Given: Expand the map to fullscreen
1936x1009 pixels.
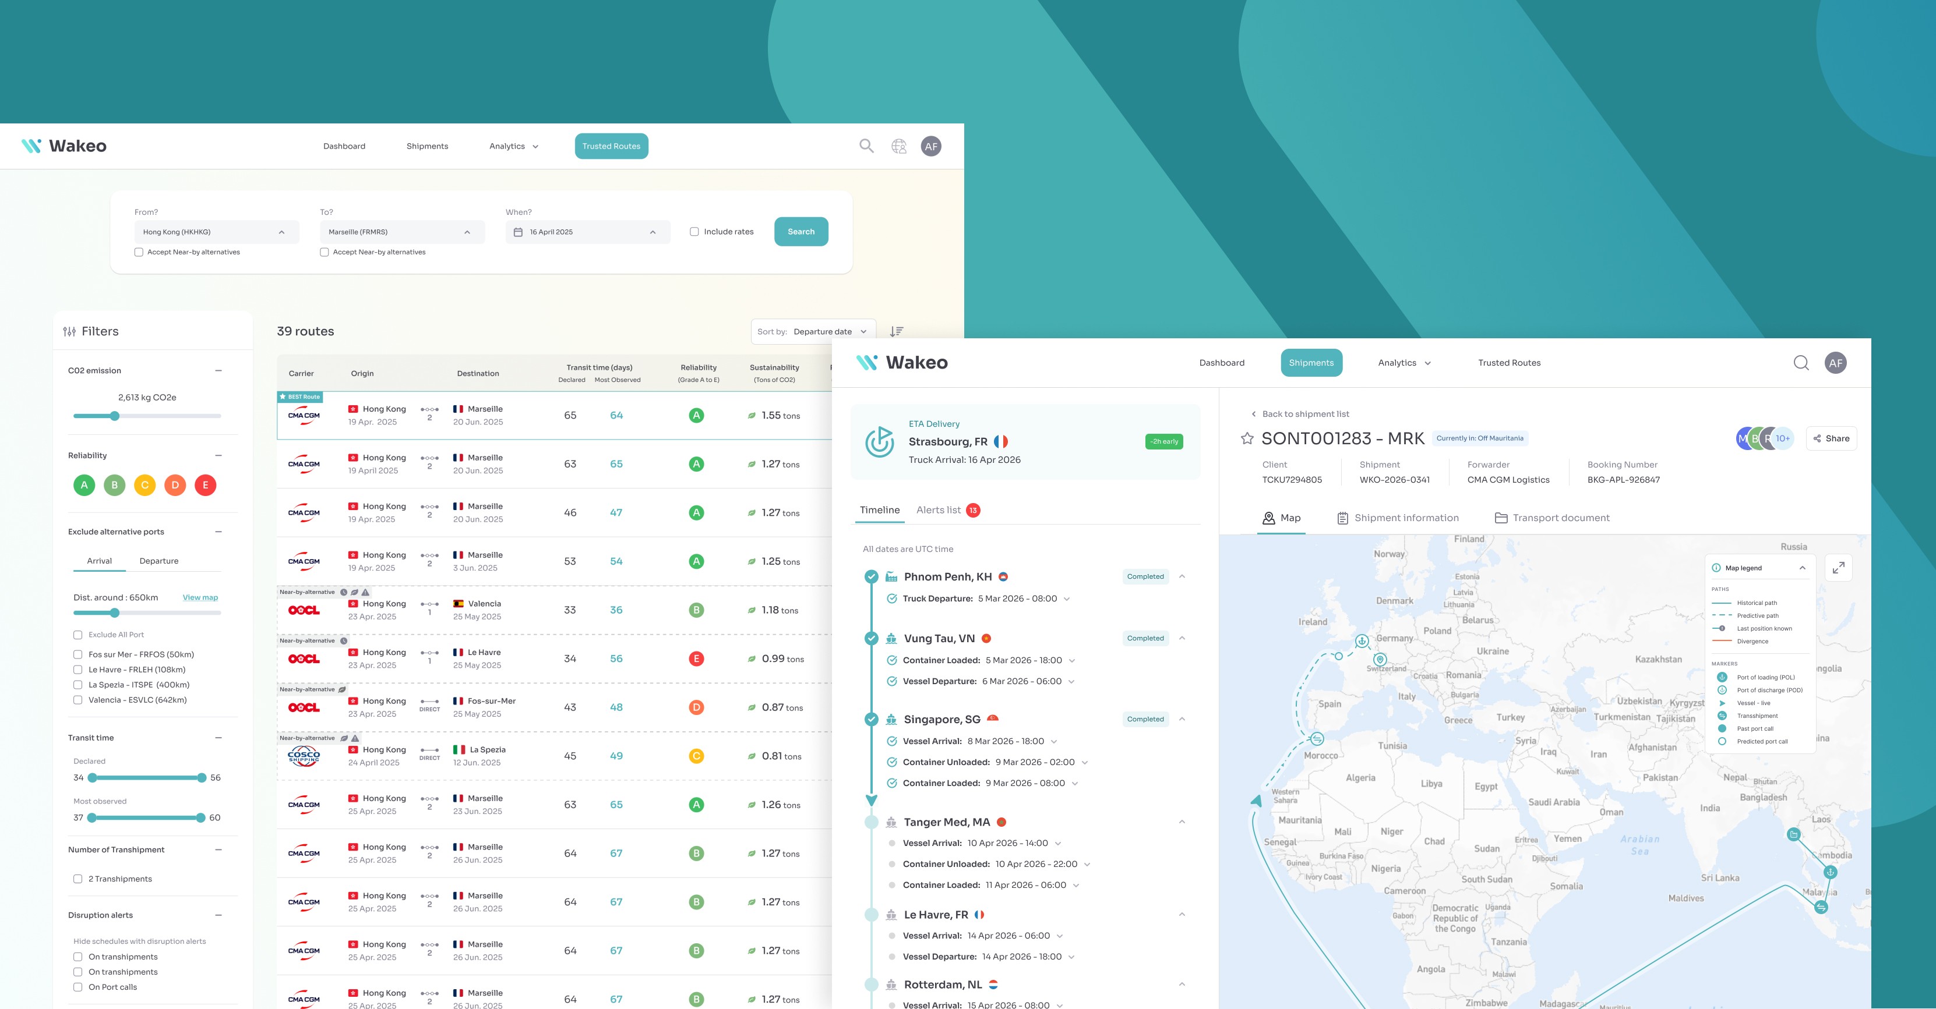Looking at the screenshot, I should point(1838,568).
